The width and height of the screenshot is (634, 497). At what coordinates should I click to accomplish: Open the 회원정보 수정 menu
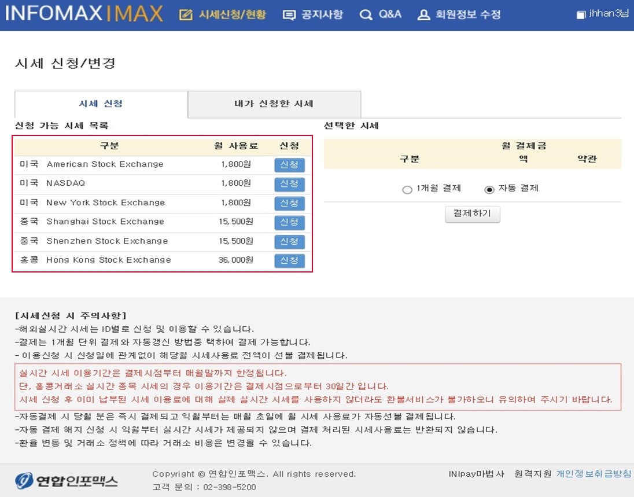[468, 15]
